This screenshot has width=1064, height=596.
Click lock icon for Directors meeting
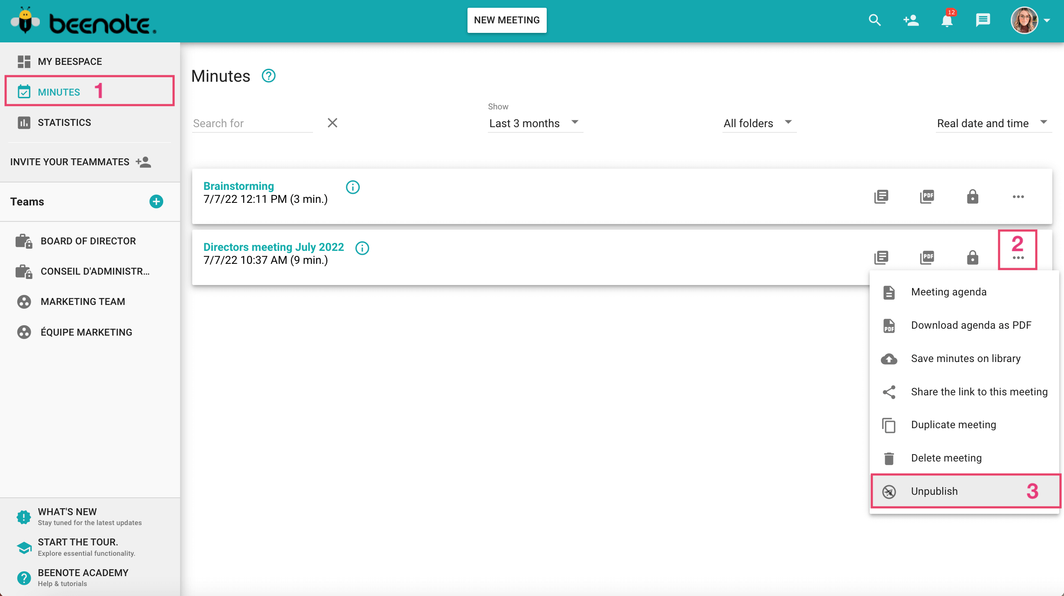click(973, 258)
